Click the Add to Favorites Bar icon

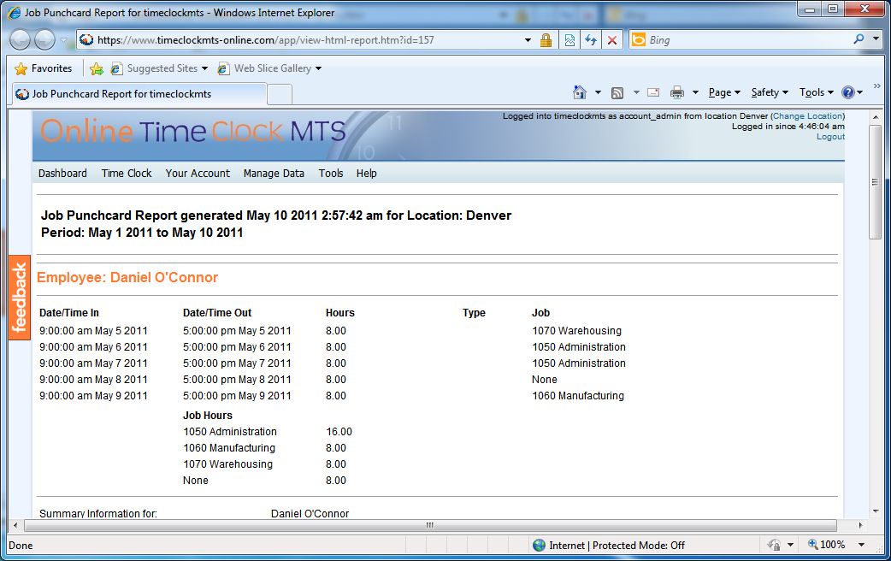tap(97, 68)
